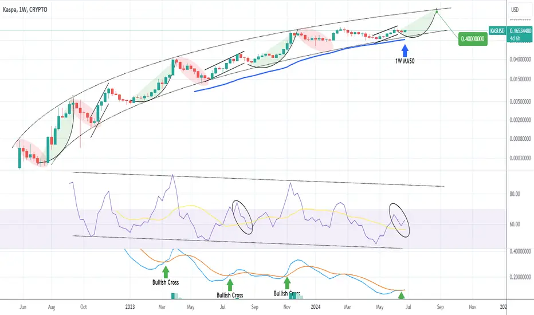
Task: Click the 80.00 RSI axis label
Action: tap(515, 194)
